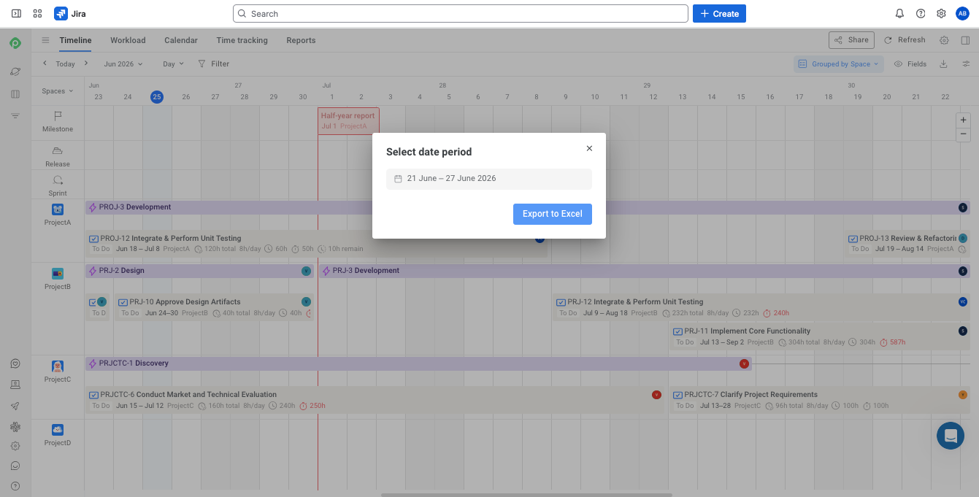979x497 pixels.
Task: Zoom in the timeline with plus button
Action: tap(964, 120)
